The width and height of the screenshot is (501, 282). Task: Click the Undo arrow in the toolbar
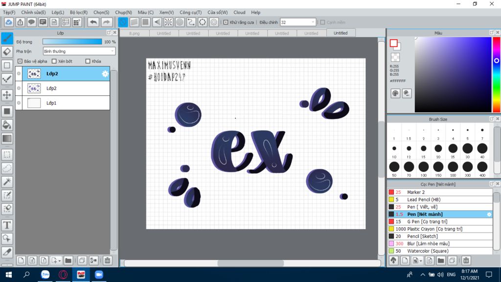pos(93,22)
